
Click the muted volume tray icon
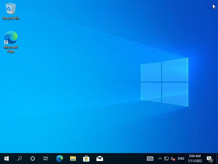(173, 159)
